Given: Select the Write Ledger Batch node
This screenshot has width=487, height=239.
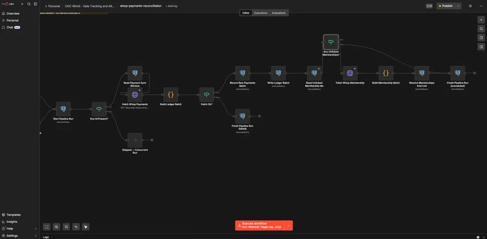Looking at the screenshot, I should [x=279, y=73].
